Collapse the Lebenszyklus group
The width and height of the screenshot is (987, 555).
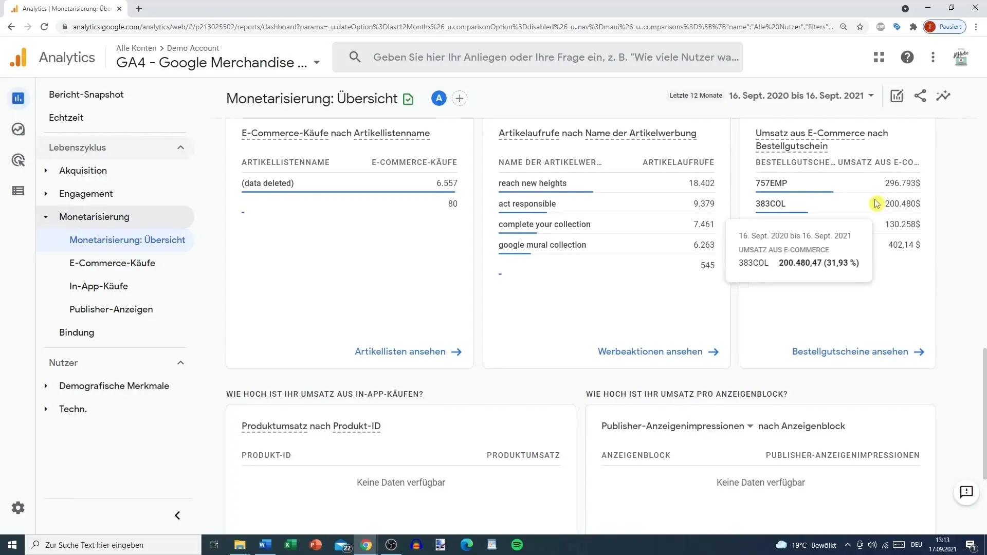click(x=180, y=147)
